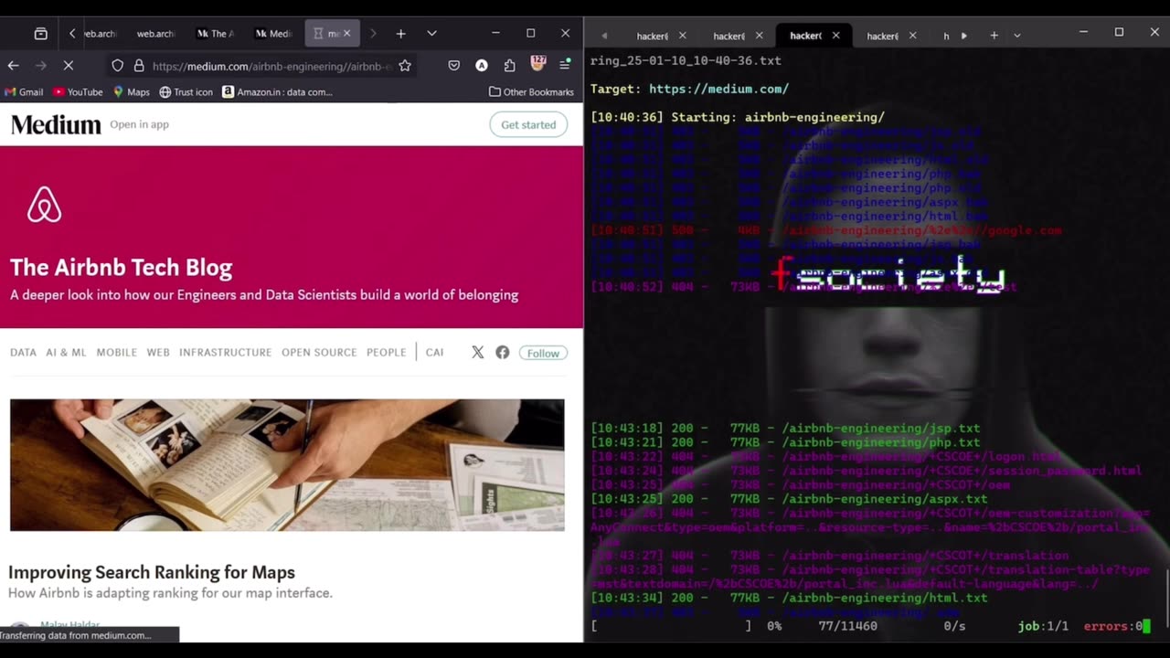Select DATA category in blog nav
The image size is (1170, 658).
click(x=23, y=353)
